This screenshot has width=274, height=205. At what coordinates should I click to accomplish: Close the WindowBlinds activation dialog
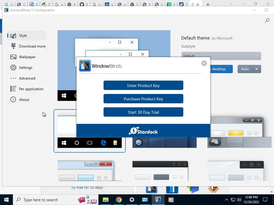pos(204,63)
